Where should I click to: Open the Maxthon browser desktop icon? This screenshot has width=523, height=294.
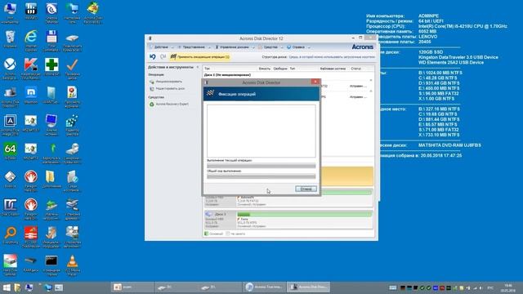(x=31, y=95)
